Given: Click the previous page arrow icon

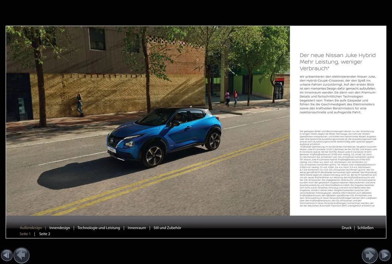Looking at the screenshot, I should pos(22,255).
